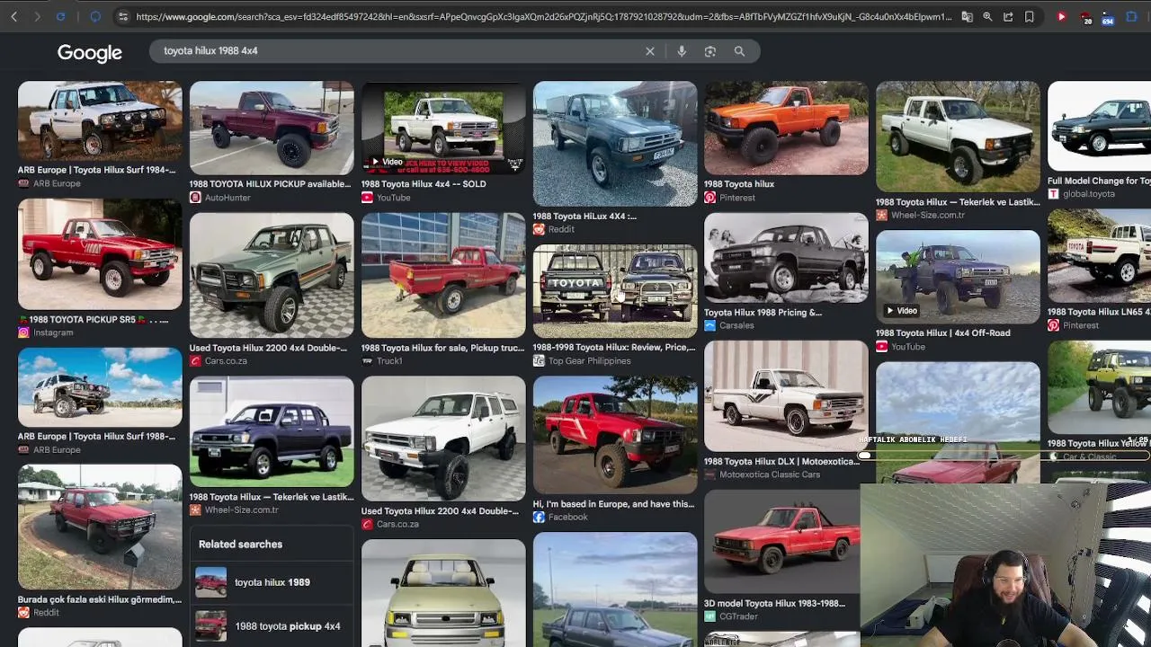Open the maroon 1988 Toyota Hilux Pickup image
Image resolution: width=1151 pixels, height=647 pixels.
(x=272, y=128)
